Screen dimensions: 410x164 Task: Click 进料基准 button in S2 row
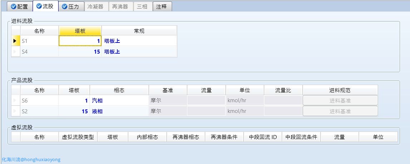coord(340,111)
